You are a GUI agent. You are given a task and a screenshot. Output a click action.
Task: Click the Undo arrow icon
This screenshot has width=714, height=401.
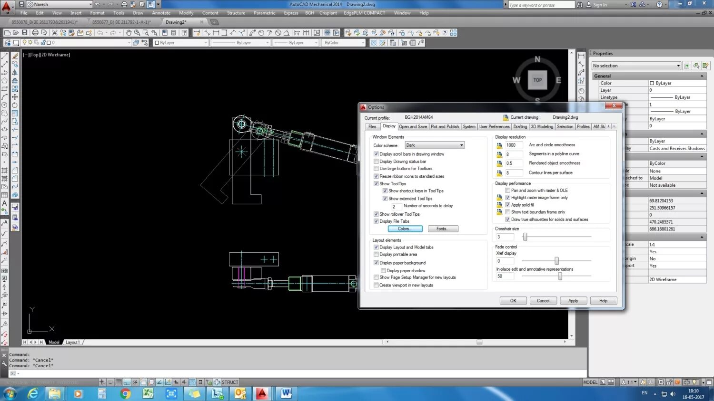point(100,33)
